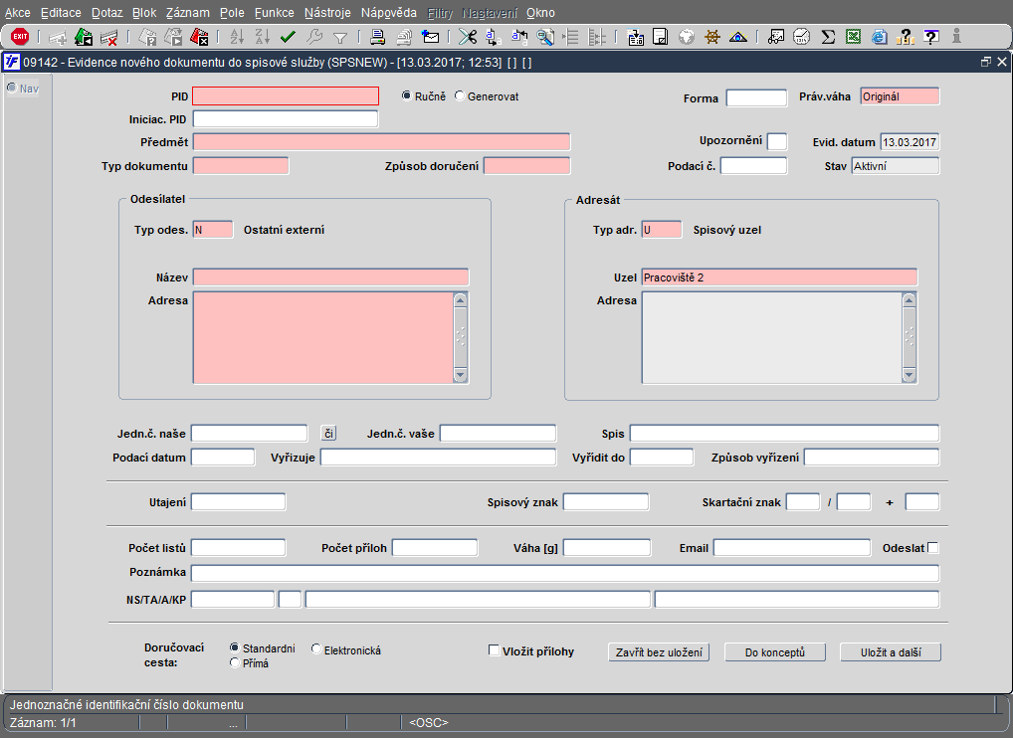1013x738 pixels.
Task: Click the 'či' button next to Jedn.č. naše
Action: [x=328, y=433]
